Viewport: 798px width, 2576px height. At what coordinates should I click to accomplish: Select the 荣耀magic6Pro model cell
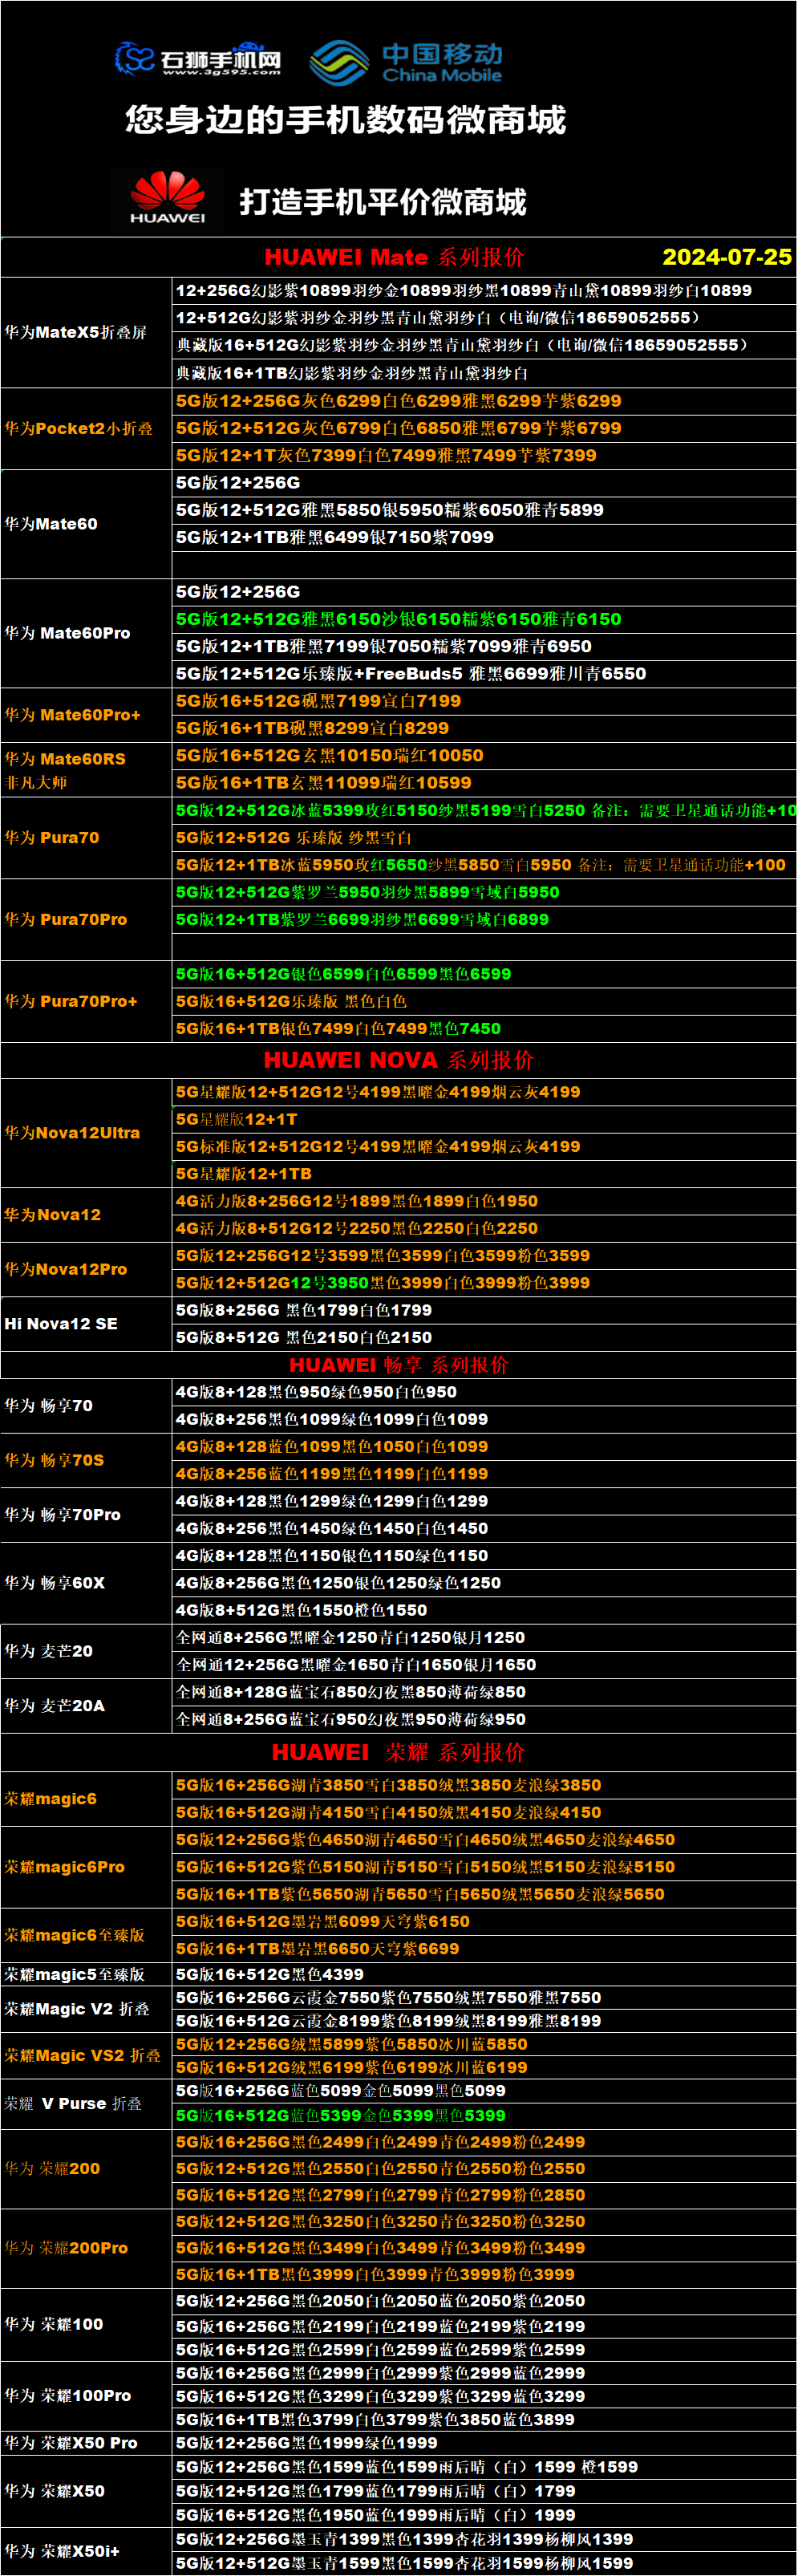point(87,1867)
